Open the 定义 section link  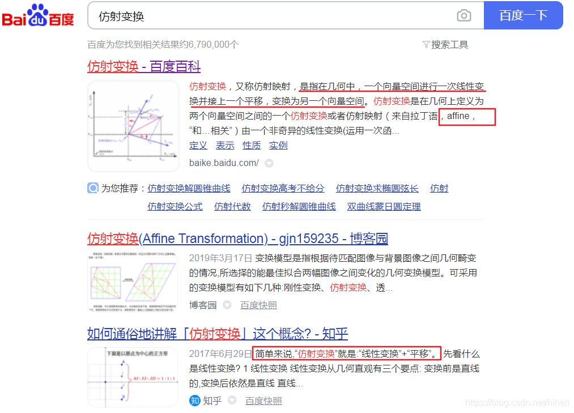tap(198, 145)
